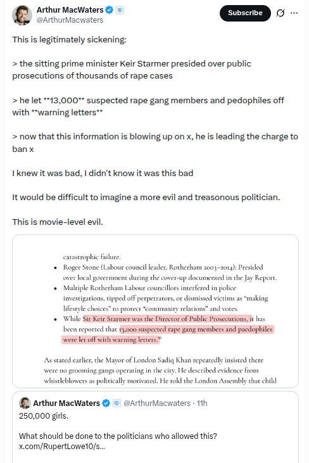Screen dimensions: 309x463
Task: Click 'This is legitimately sickening' post text
Action: point(69,39)
